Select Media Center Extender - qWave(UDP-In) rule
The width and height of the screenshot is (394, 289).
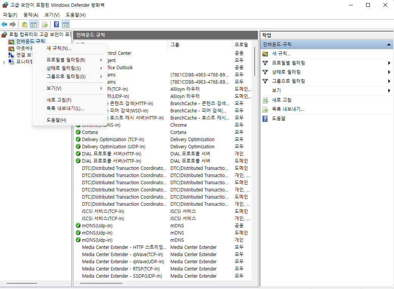pyautogui.click(x=123, y=262)
